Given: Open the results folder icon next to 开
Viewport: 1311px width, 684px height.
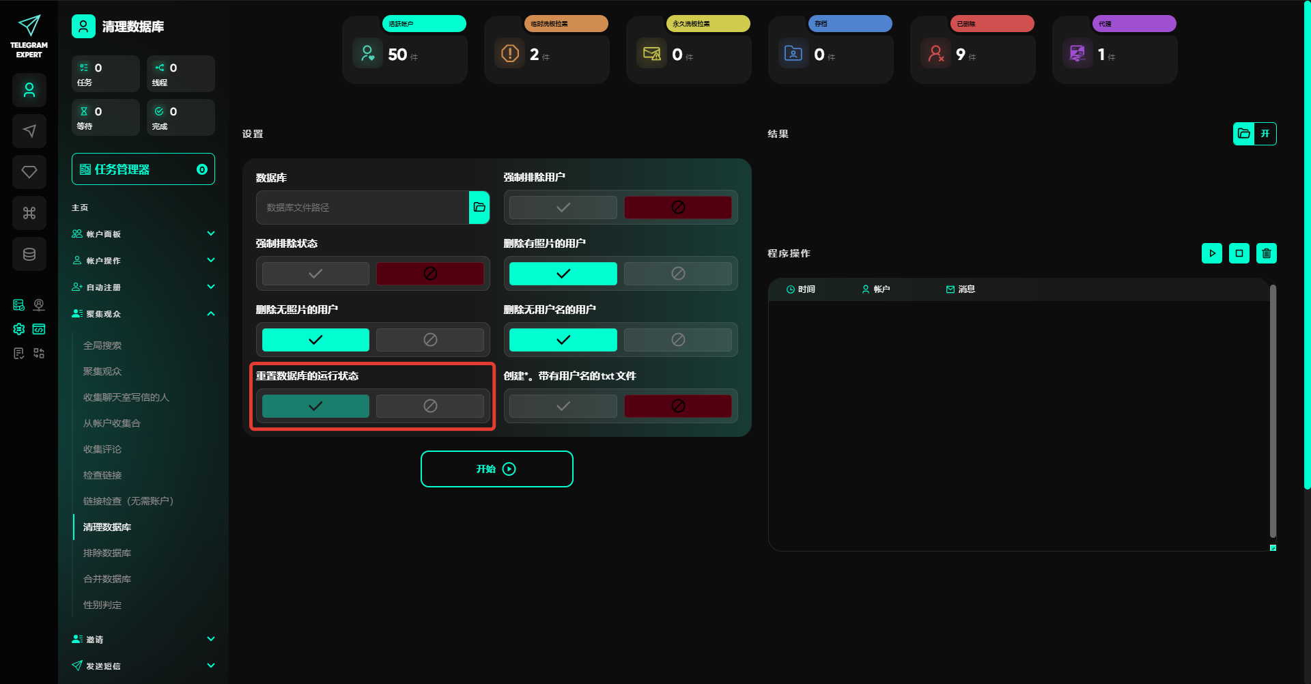Looking at the screenshot, I should 1244,134.
